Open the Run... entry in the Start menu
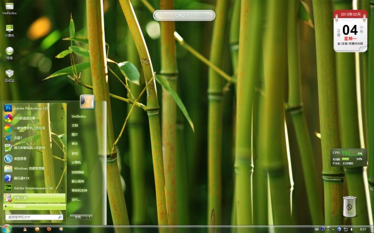Screen dimensions: 374x233 pyautogui.click(x=76, y=199)
